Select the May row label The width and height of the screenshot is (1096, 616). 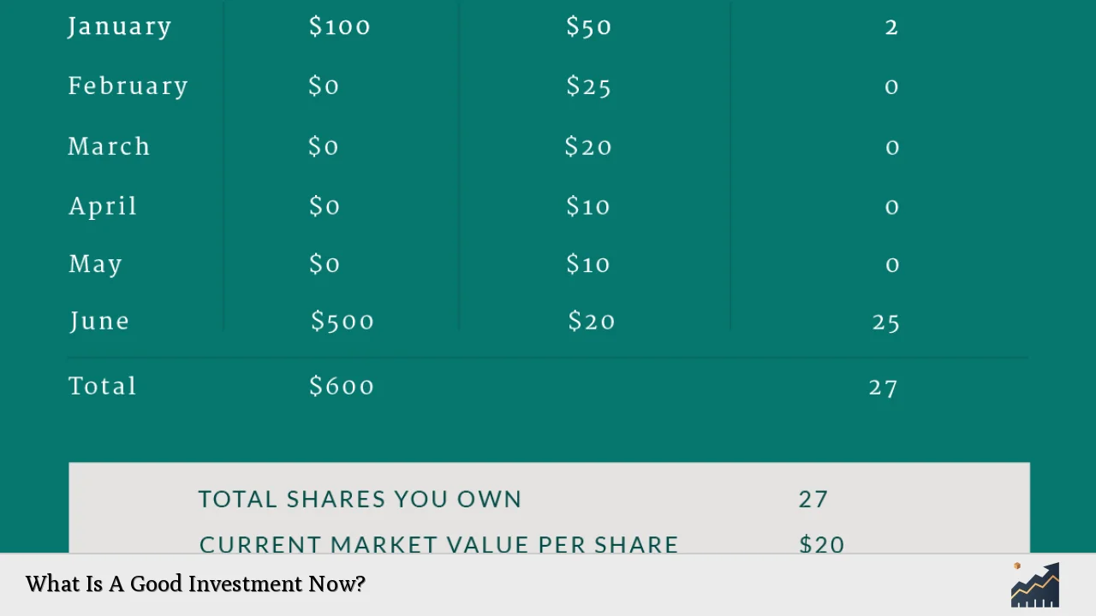95,264
